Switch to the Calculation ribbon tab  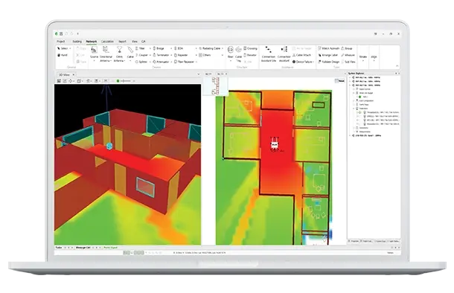pos(107,42)
